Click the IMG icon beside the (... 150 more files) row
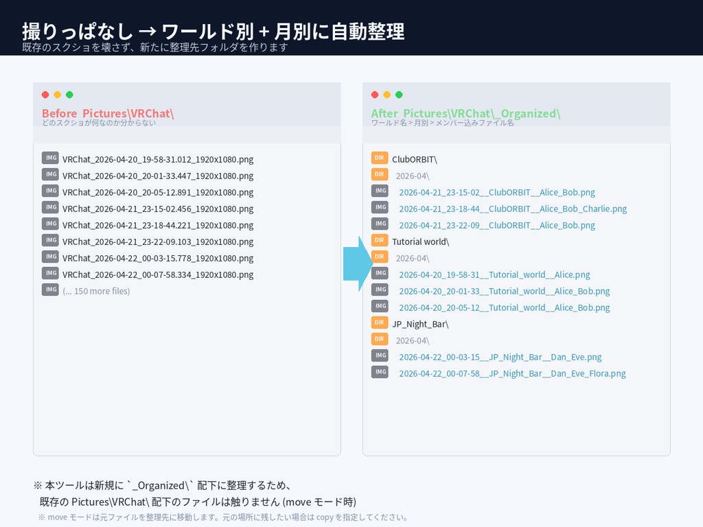The width and height of the screenshot is (703, 527). pos(50,290)
